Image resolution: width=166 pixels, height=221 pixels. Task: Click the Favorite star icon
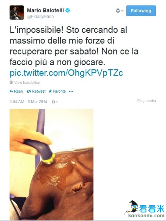(x=50, y=91)
